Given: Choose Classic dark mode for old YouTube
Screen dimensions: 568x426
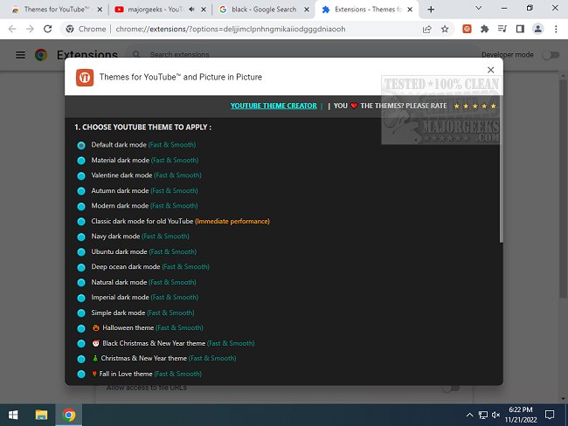Looking at the screenshot, I should point(81,221).
